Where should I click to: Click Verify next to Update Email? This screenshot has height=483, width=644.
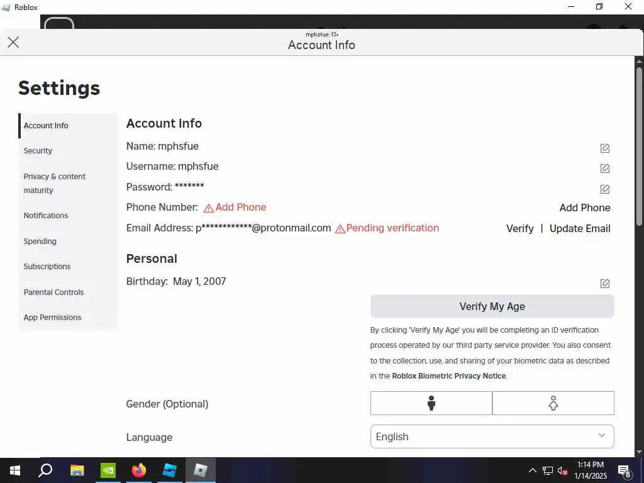tap(520, 228)
